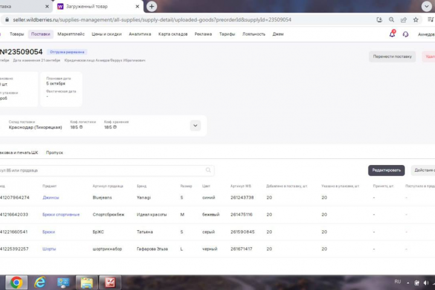Click the 5 октября planned date
Viewport: 435px width, 290px height.
tap(56, 83)
